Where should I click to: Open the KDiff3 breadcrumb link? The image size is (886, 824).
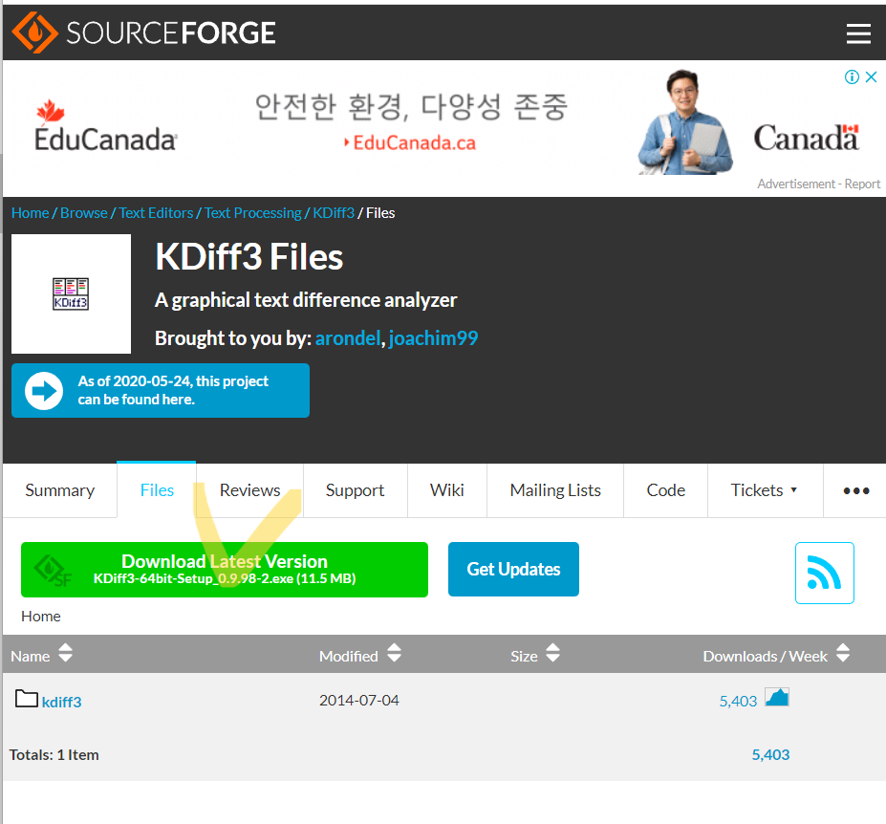334,213
